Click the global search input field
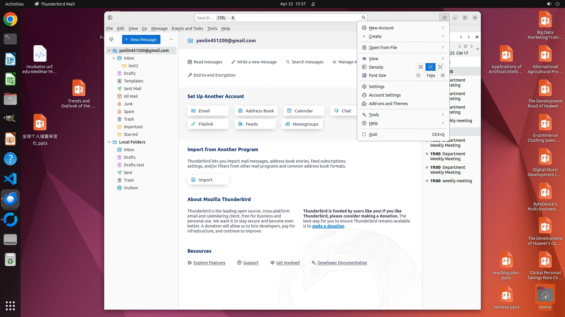This screenshot has height=317, width=565. click(x=277, y=18)
